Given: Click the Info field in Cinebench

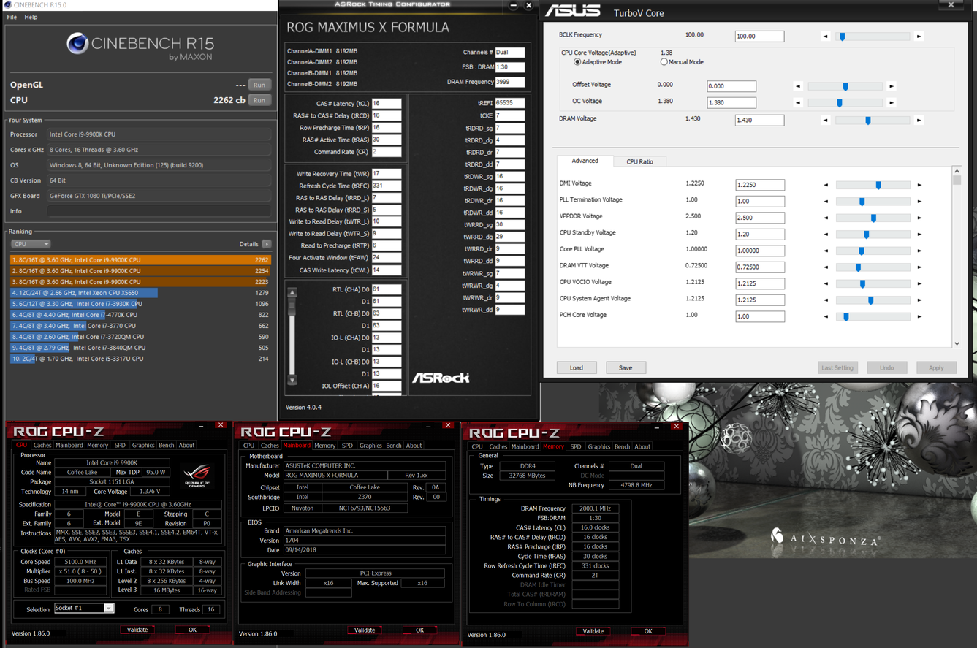Looking at the screenshot, I should pyautogui.click(x=159, y=211).
